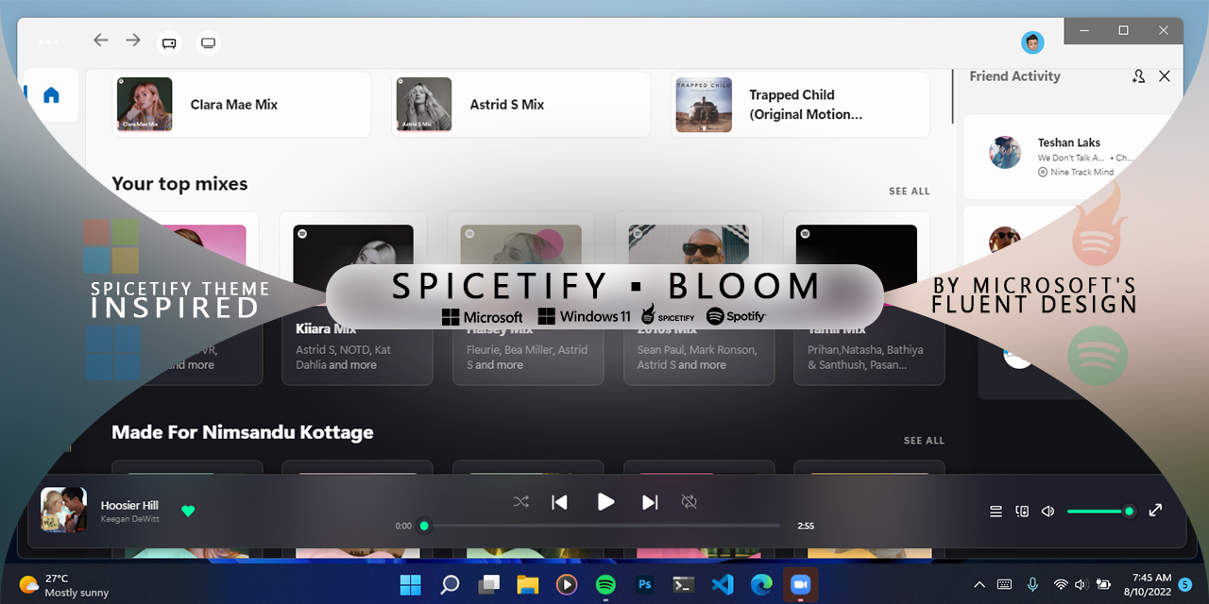Click the round wallet-shaped icon in top bar

[169, 42]
